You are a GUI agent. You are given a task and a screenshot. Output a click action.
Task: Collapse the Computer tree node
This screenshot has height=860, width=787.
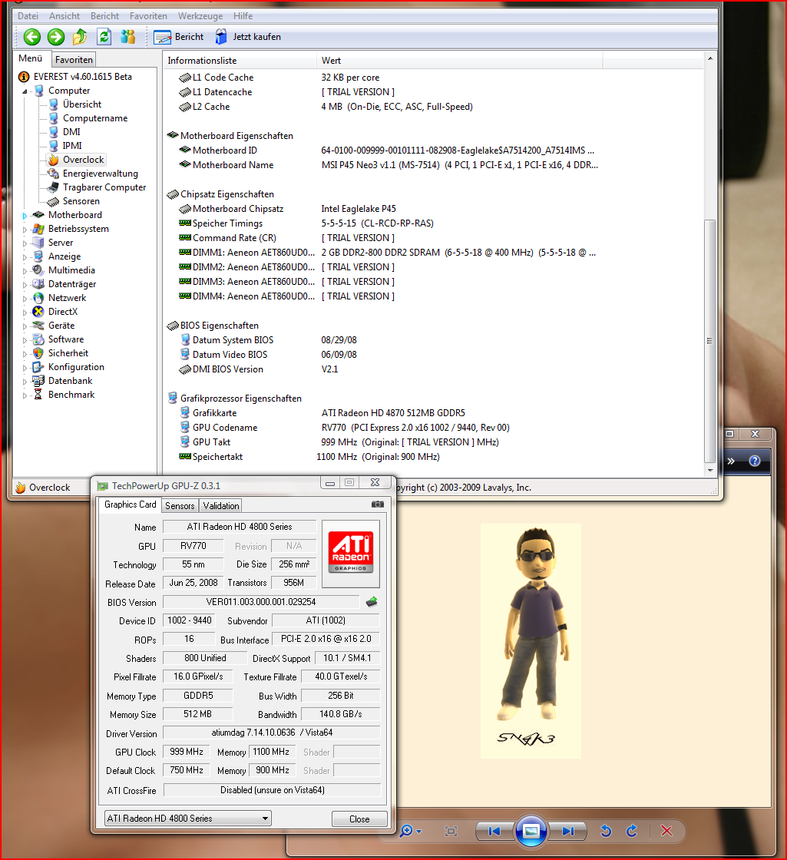[x=25, y=91]
